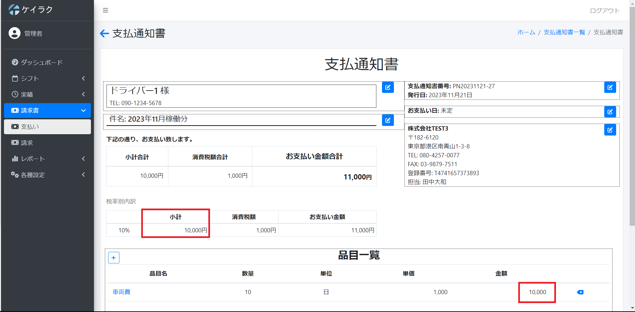Screen dimensions: 635x312
Task: Click the ケイラク logo icon
Action: click(x=14, y=10)
